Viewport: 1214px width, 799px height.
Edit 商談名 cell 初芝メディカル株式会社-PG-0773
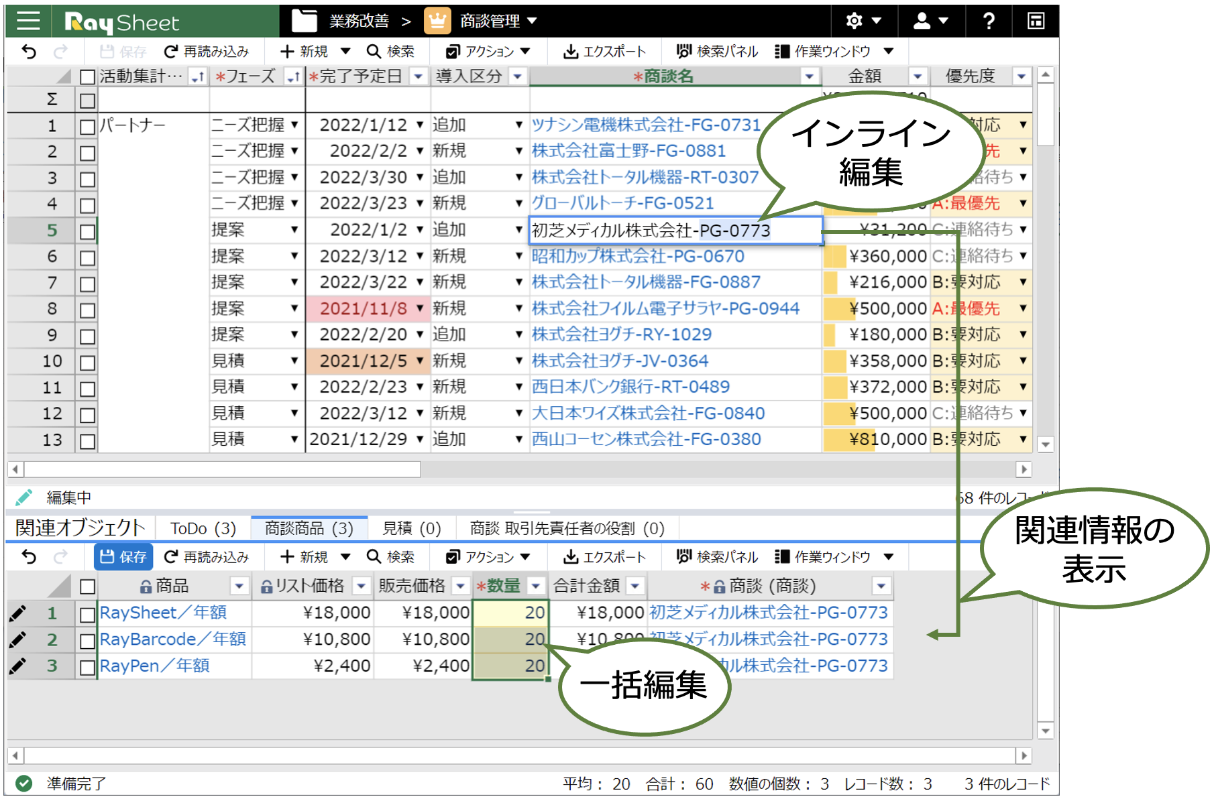point(675,230)
